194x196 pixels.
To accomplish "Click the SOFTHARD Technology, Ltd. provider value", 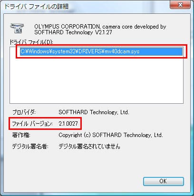I will [94, 112].
